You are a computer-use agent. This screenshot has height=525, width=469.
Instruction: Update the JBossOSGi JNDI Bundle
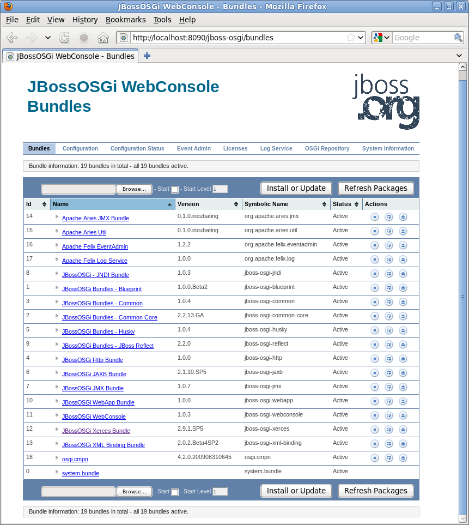coord(389,274)
